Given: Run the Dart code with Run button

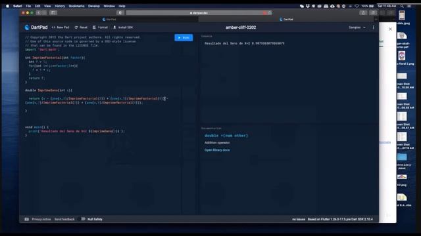Looking at the screenshot, I should click(x=184, y=38).
